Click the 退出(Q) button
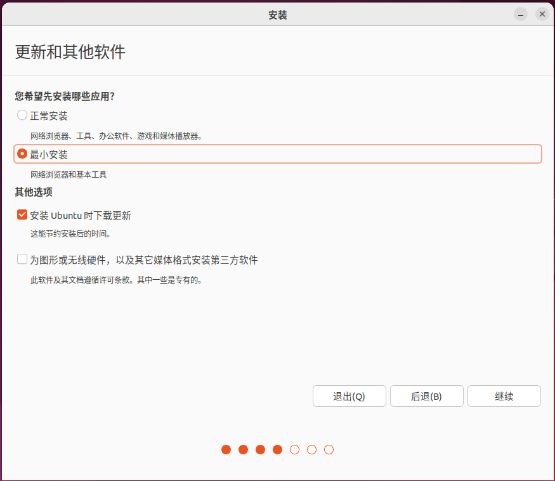Viewport: 555px width, 481px height. (x=349, y=396)
